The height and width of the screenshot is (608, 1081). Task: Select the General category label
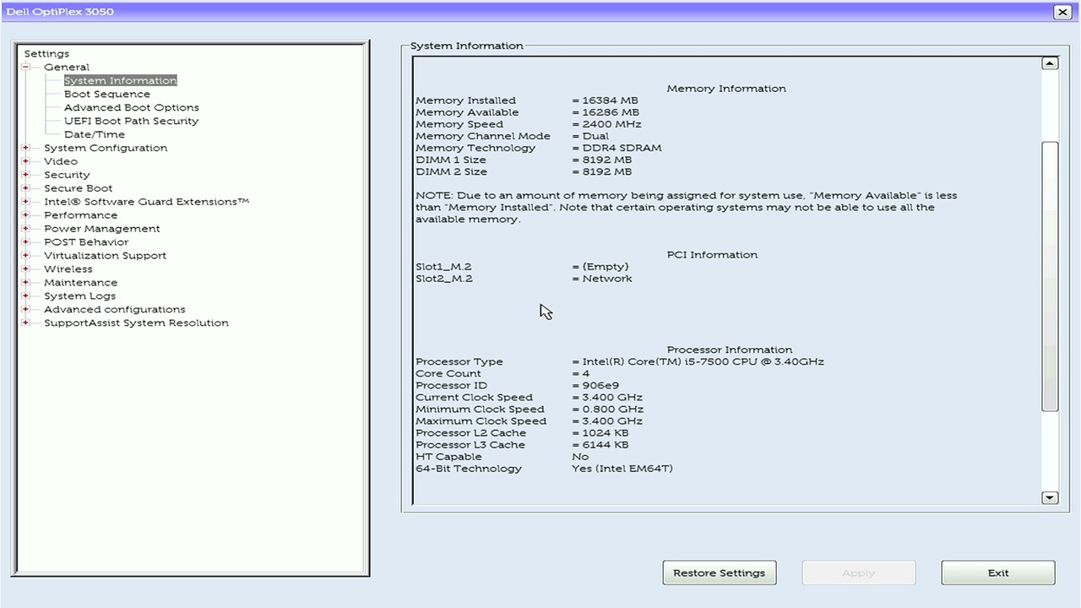(x=67, y=67)
